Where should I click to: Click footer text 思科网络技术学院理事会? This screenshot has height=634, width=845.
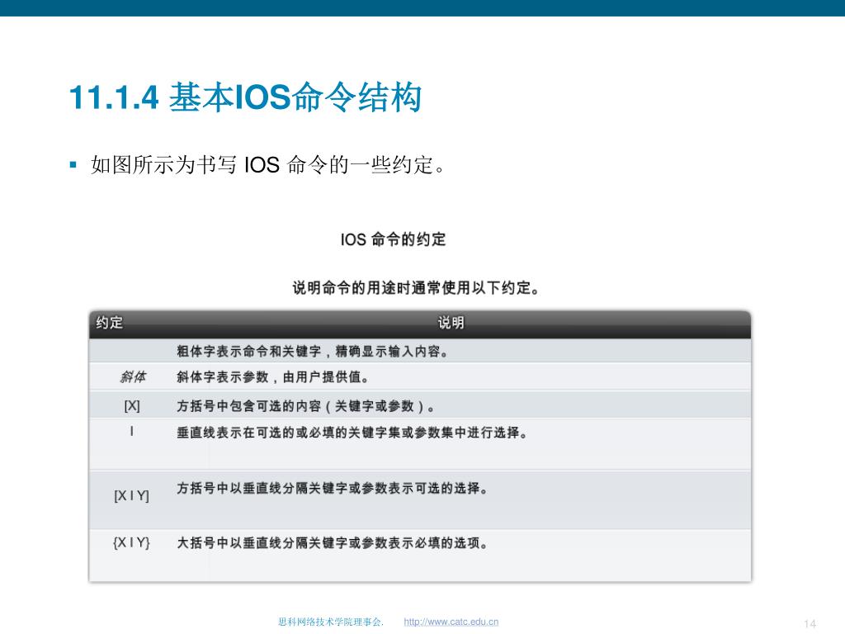click(331, 622)
